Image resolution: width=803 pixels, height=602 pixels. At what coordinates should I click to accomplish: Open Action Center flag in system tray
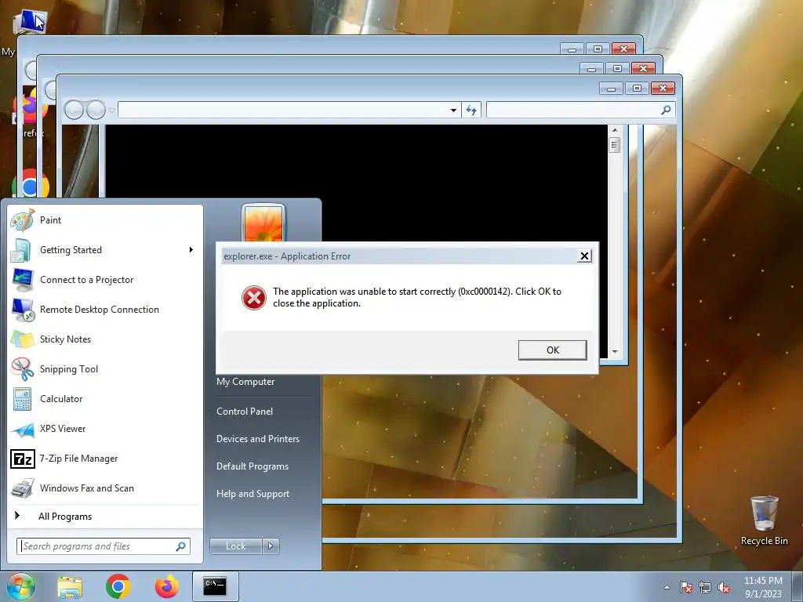[686, 587]
